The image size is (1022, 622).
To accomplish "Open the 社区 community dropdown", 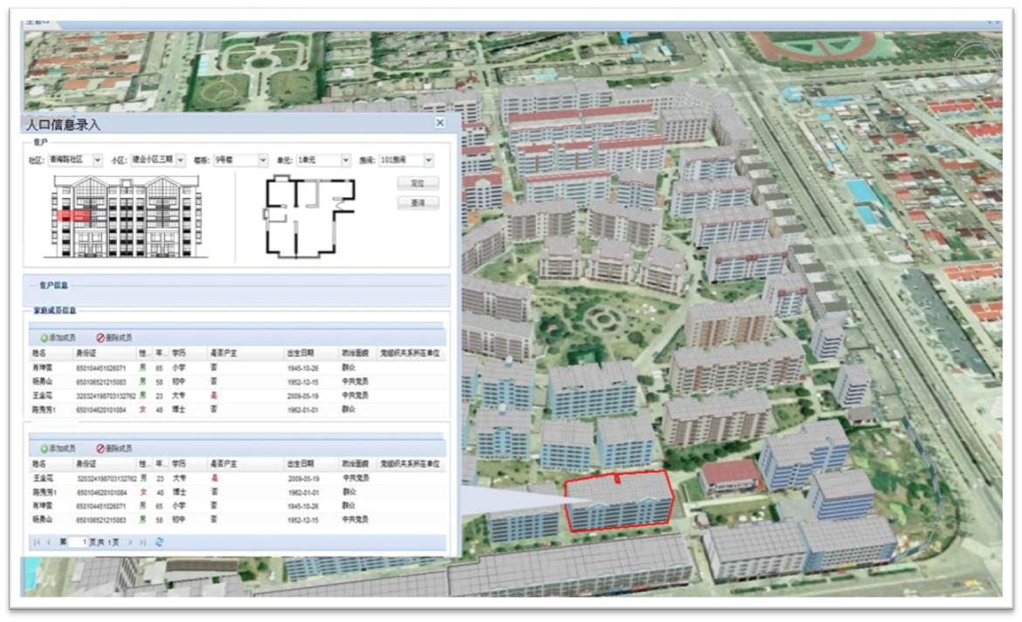I will tap(99, 161).
